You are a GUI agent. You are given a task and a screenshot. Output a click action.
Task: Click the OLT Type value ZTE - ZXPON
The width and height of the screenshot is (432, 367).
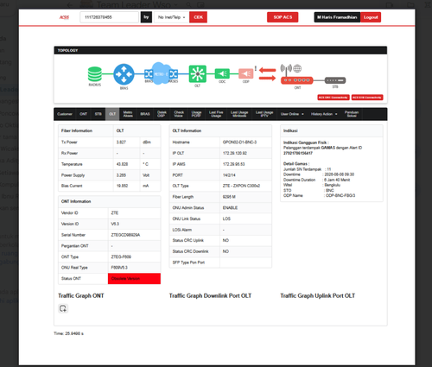[x=241, y=186]
